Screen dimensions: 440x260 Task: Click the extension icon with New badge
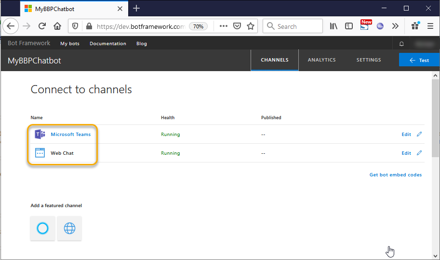tap(365, 25)
